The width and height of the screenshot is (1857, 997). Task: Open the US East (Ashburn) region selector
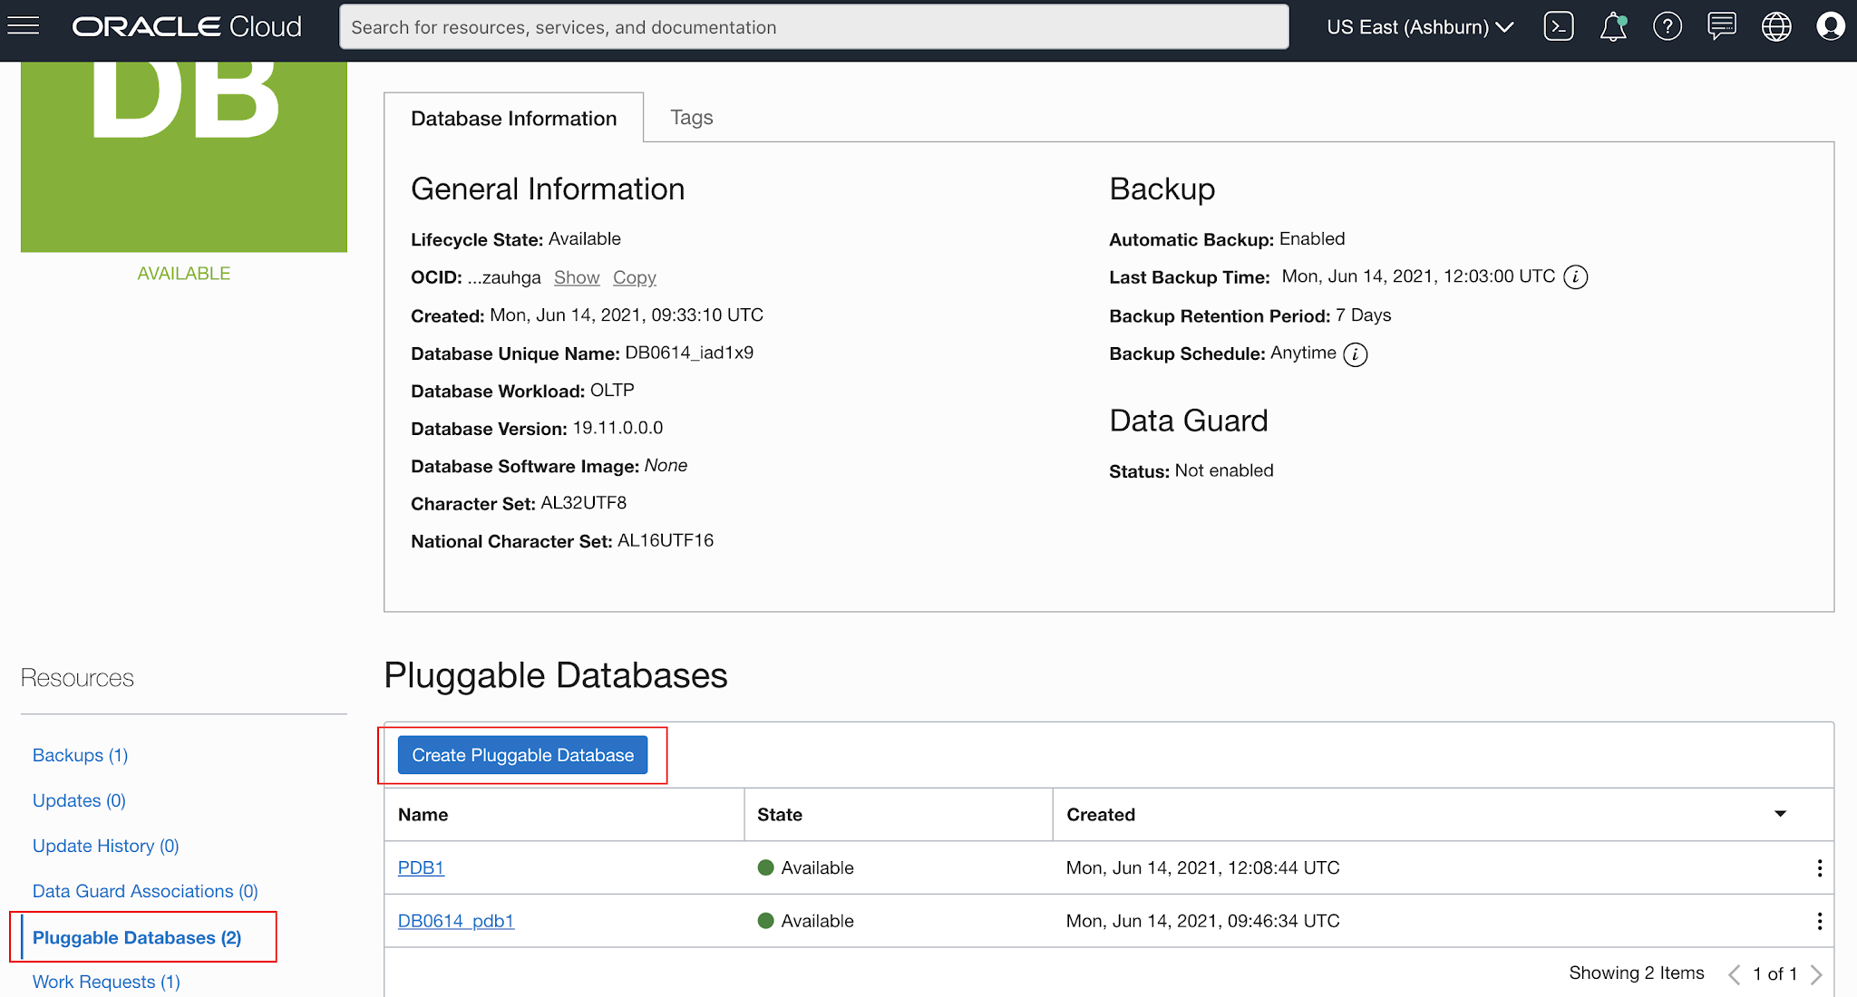click(1419, 26)
